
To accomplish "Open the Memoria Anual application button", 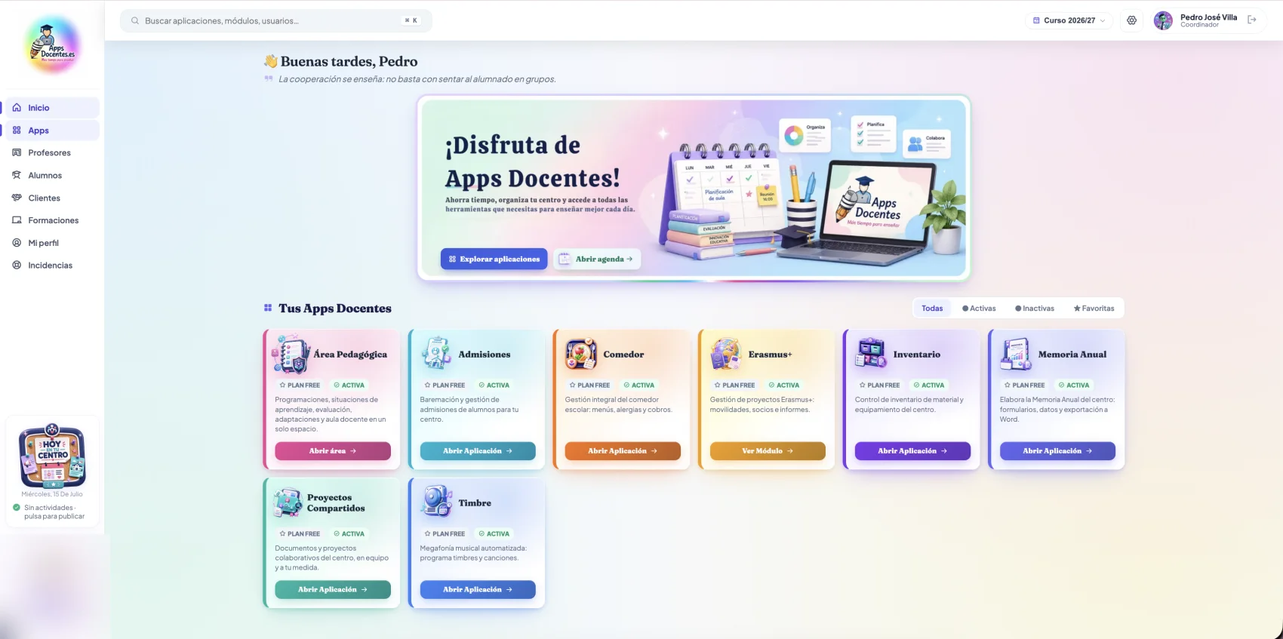I will tap(1057, 451).
